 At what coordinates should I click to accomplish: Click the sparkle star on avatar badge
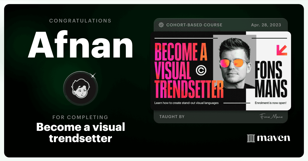click(93, 75)
